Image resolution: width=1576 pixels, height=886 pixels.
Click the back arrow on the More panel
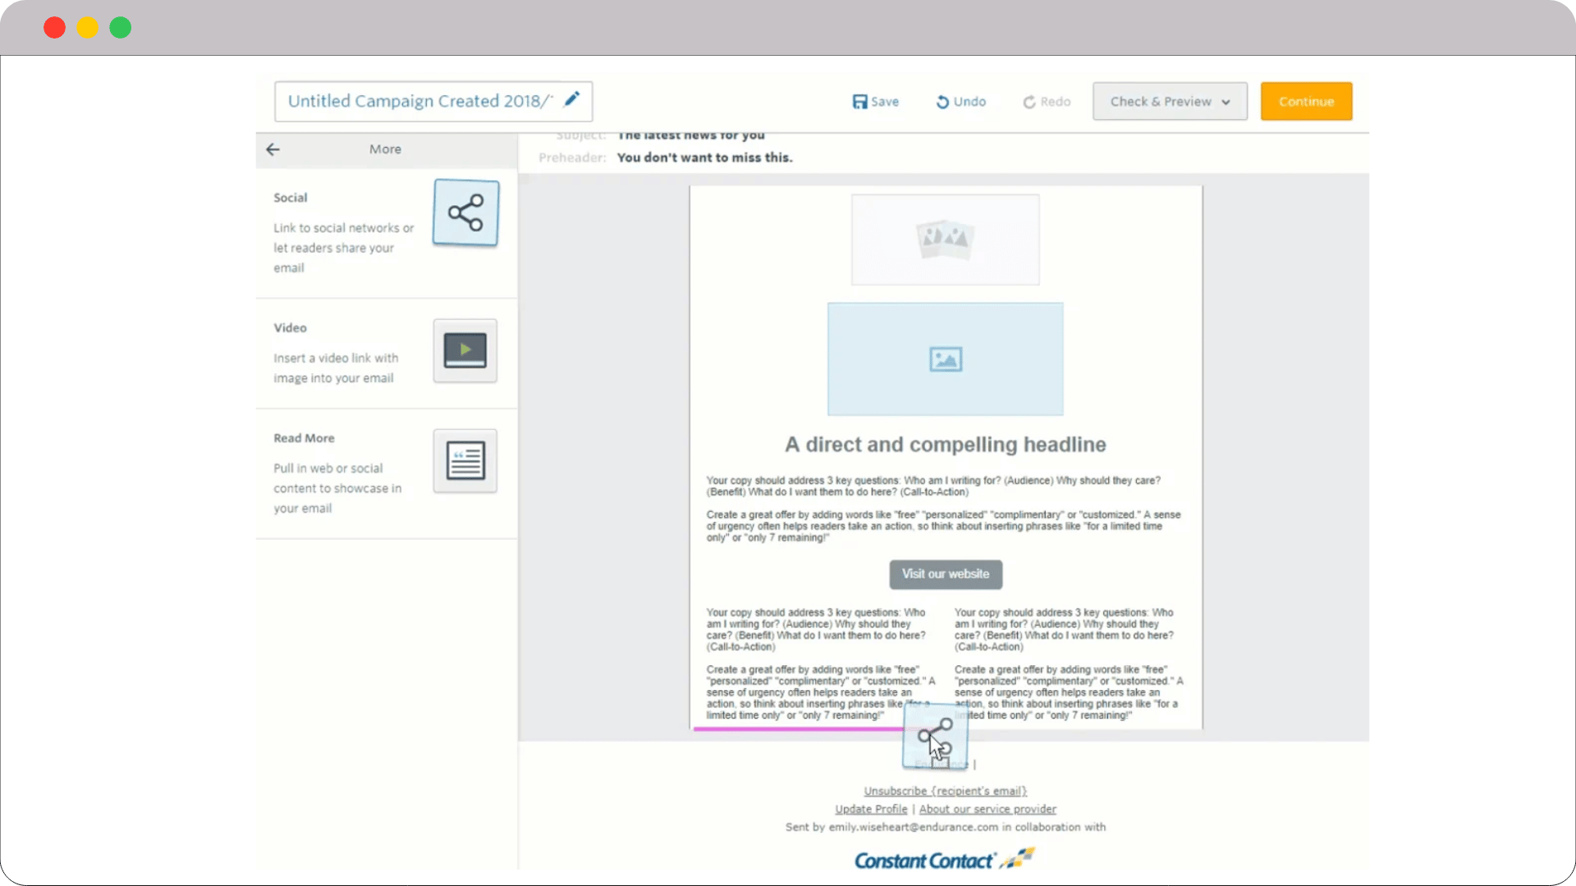click(x=273, y=149)
